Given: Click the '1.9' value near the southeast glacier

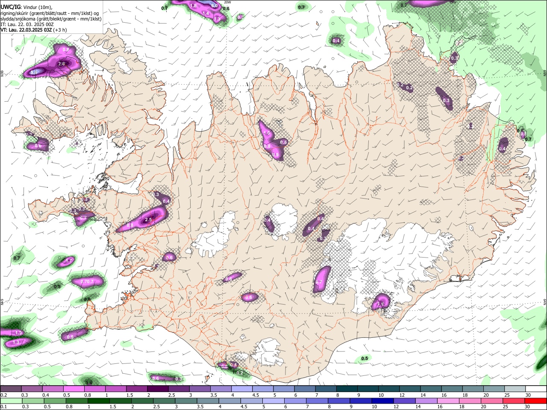Looking at the screenshot, I should 380,304.
